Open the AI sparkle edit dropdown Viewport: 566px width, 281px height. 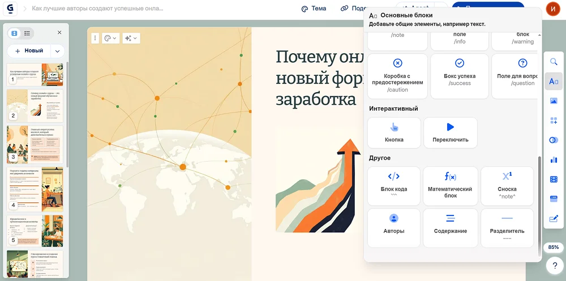pyautogui.click(x=131, y=38)
